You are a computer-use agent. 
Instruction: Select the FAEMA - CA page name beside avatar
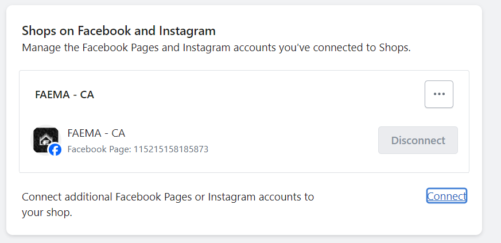click(x=96, y=133)
